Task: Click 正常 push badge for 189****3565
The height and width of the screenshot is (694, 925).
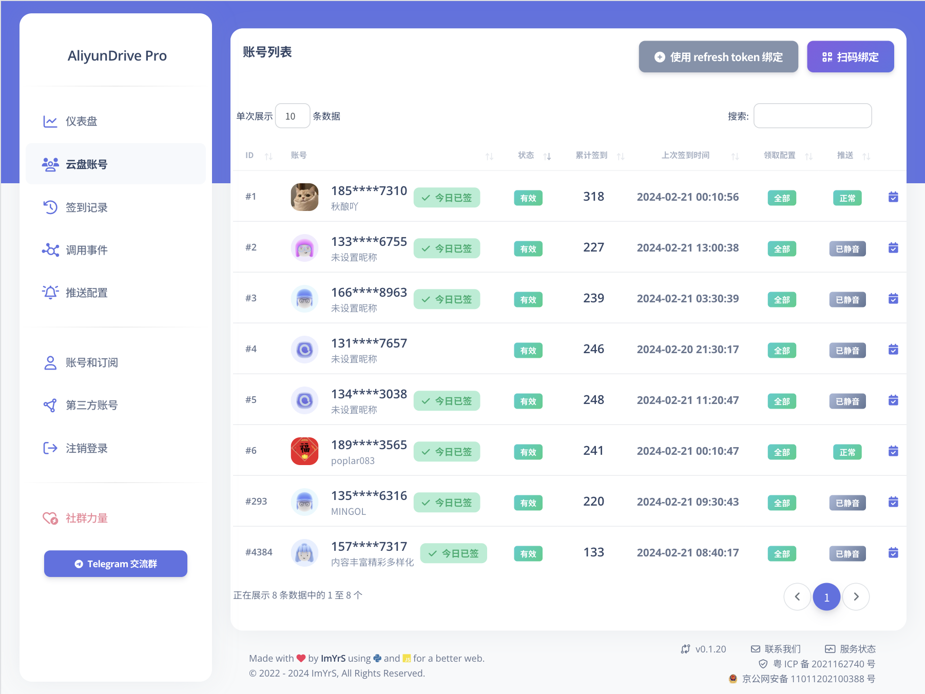Action: pyautogui.click(x=847, y=452)
